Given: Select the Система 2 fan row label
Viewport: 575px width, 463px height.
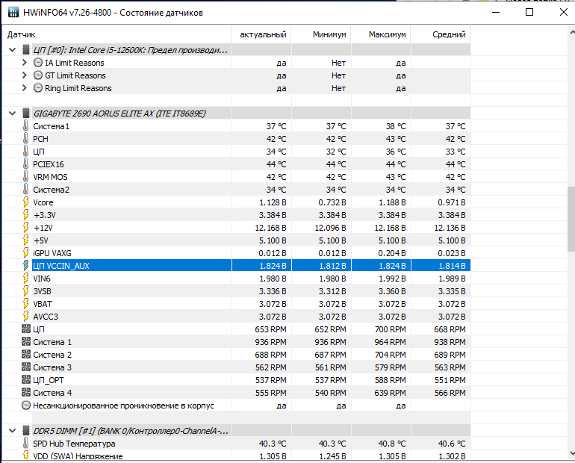Looking at the screenshot, I should 52,355.
